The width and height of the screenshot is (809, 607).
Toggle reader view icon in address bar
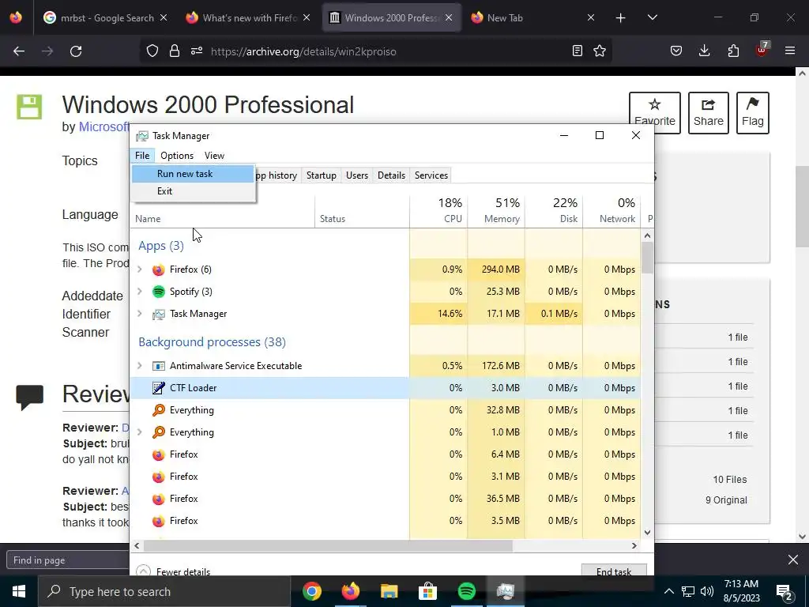tap(578, 51)
